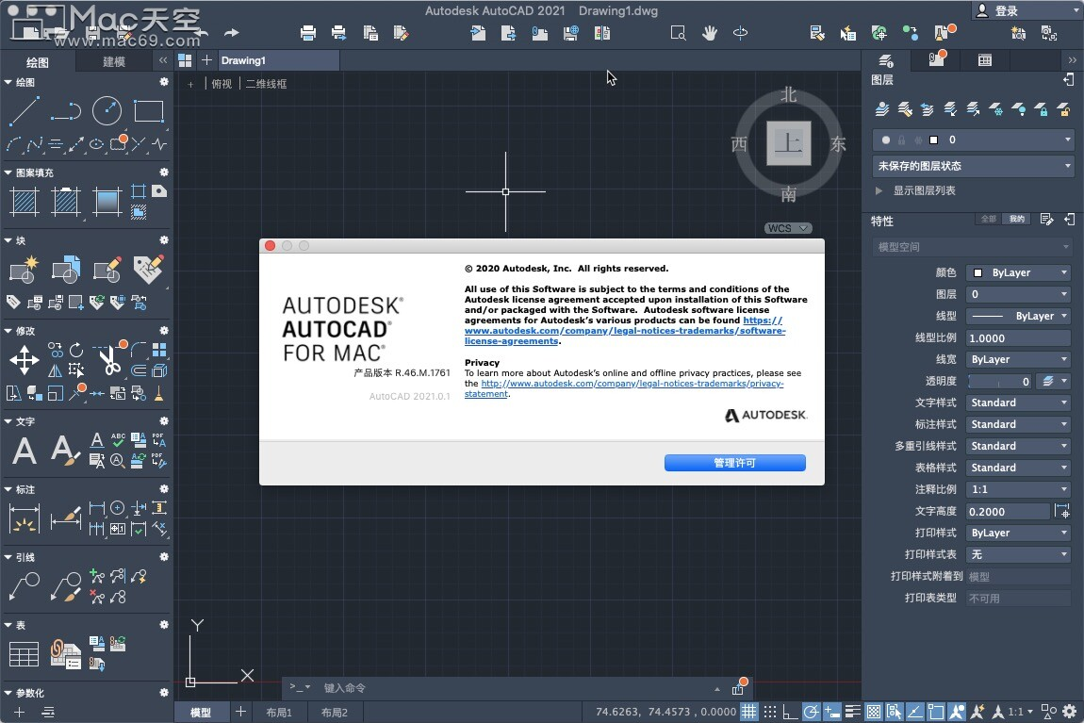Click the 文字高度 0.2000 field

point(1008,511)
